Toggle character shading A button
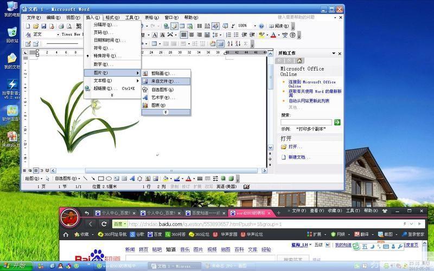The width and height of the screenshot is (434, 271). pyautogui.click(x=162, y=35)
